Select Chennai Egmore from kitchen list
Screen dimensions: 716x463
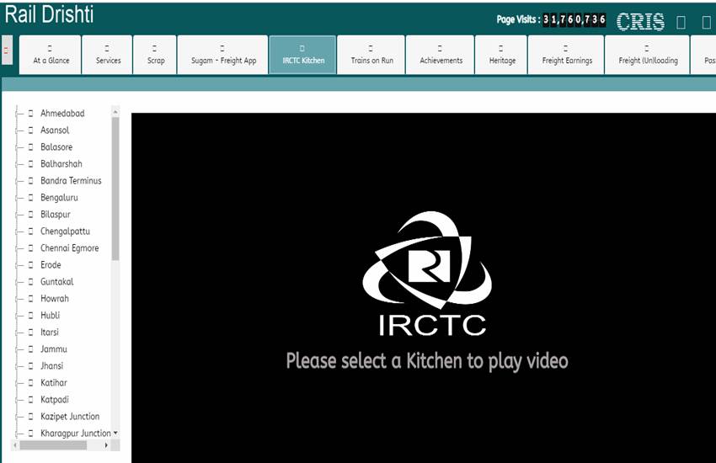click(x=69, y=248)
